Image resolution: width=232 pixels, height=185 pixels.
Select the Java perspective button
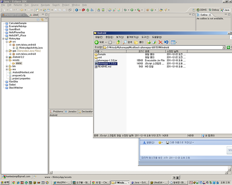(225, 10)
